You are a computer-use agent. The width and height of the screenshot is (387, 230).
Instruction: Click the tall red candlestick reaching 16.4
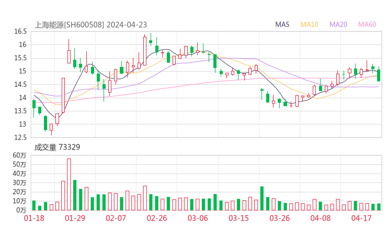145,51
